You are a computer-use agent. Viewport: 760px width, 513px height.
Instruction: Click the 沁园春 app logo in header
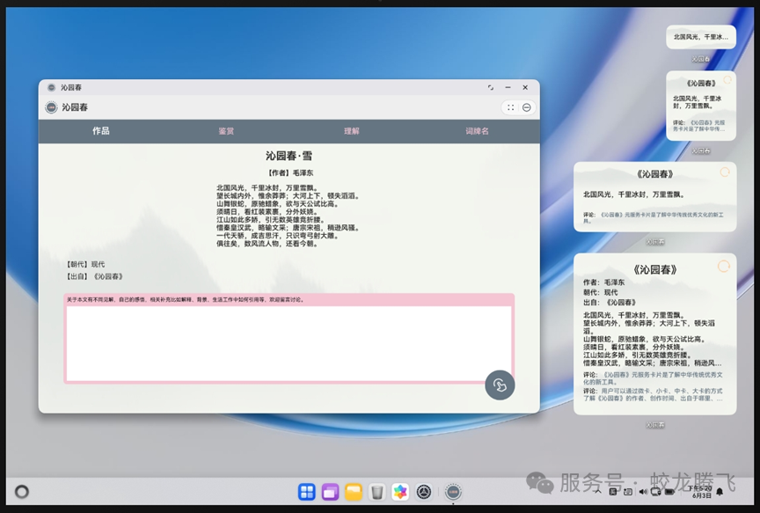51,107
